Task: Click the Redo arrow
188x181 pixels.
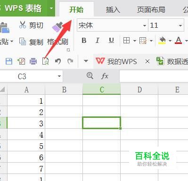Action: [x=70, y=61]
